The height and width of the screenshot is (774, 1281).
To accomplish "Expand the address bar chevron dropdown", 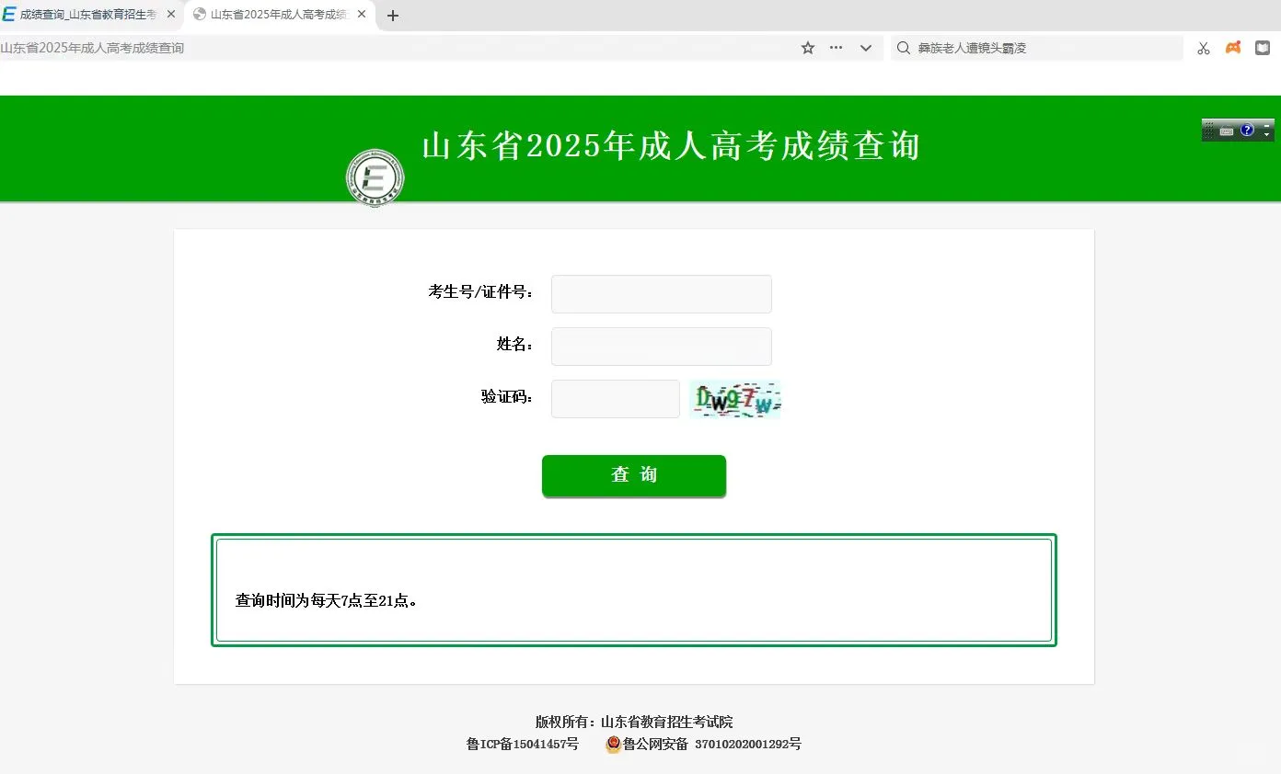I will [x=865, y=47].
